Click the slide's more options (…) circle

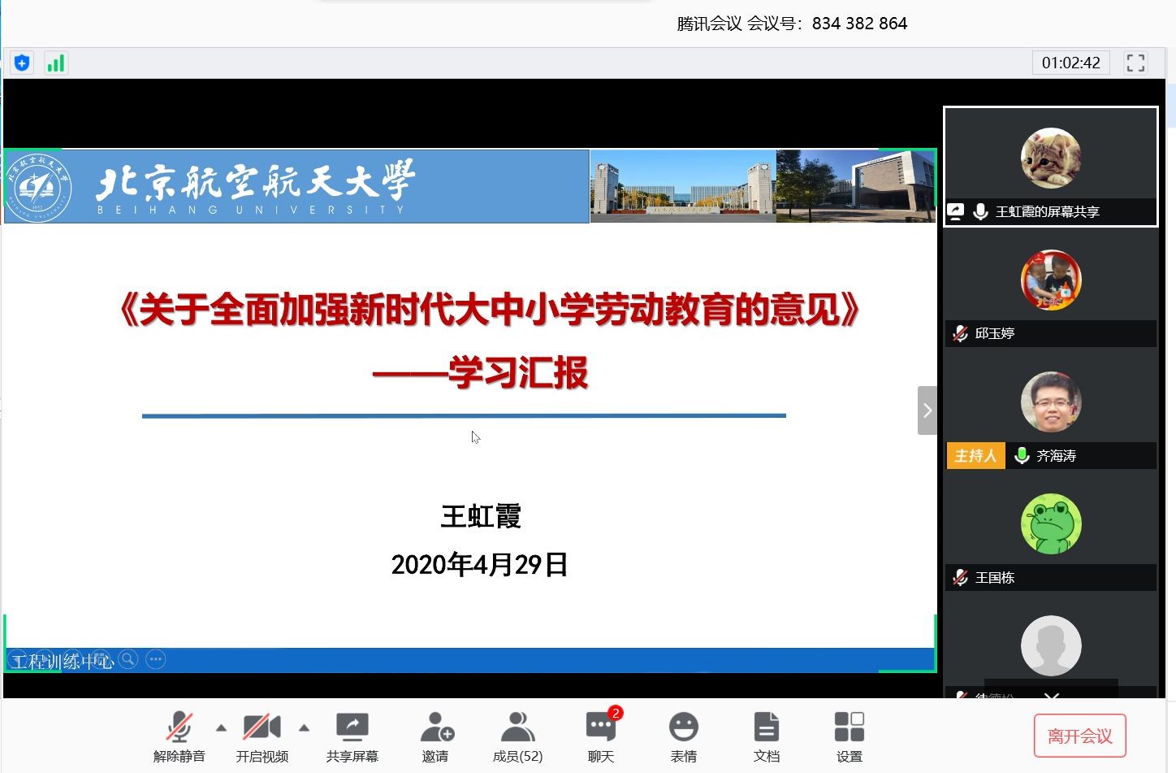pos(155,659)
